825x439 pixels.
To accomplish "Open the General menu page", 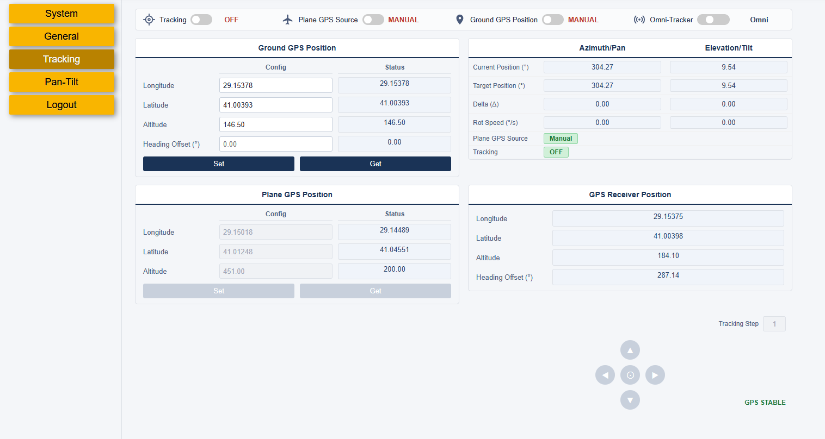I will tap(61, 36).
